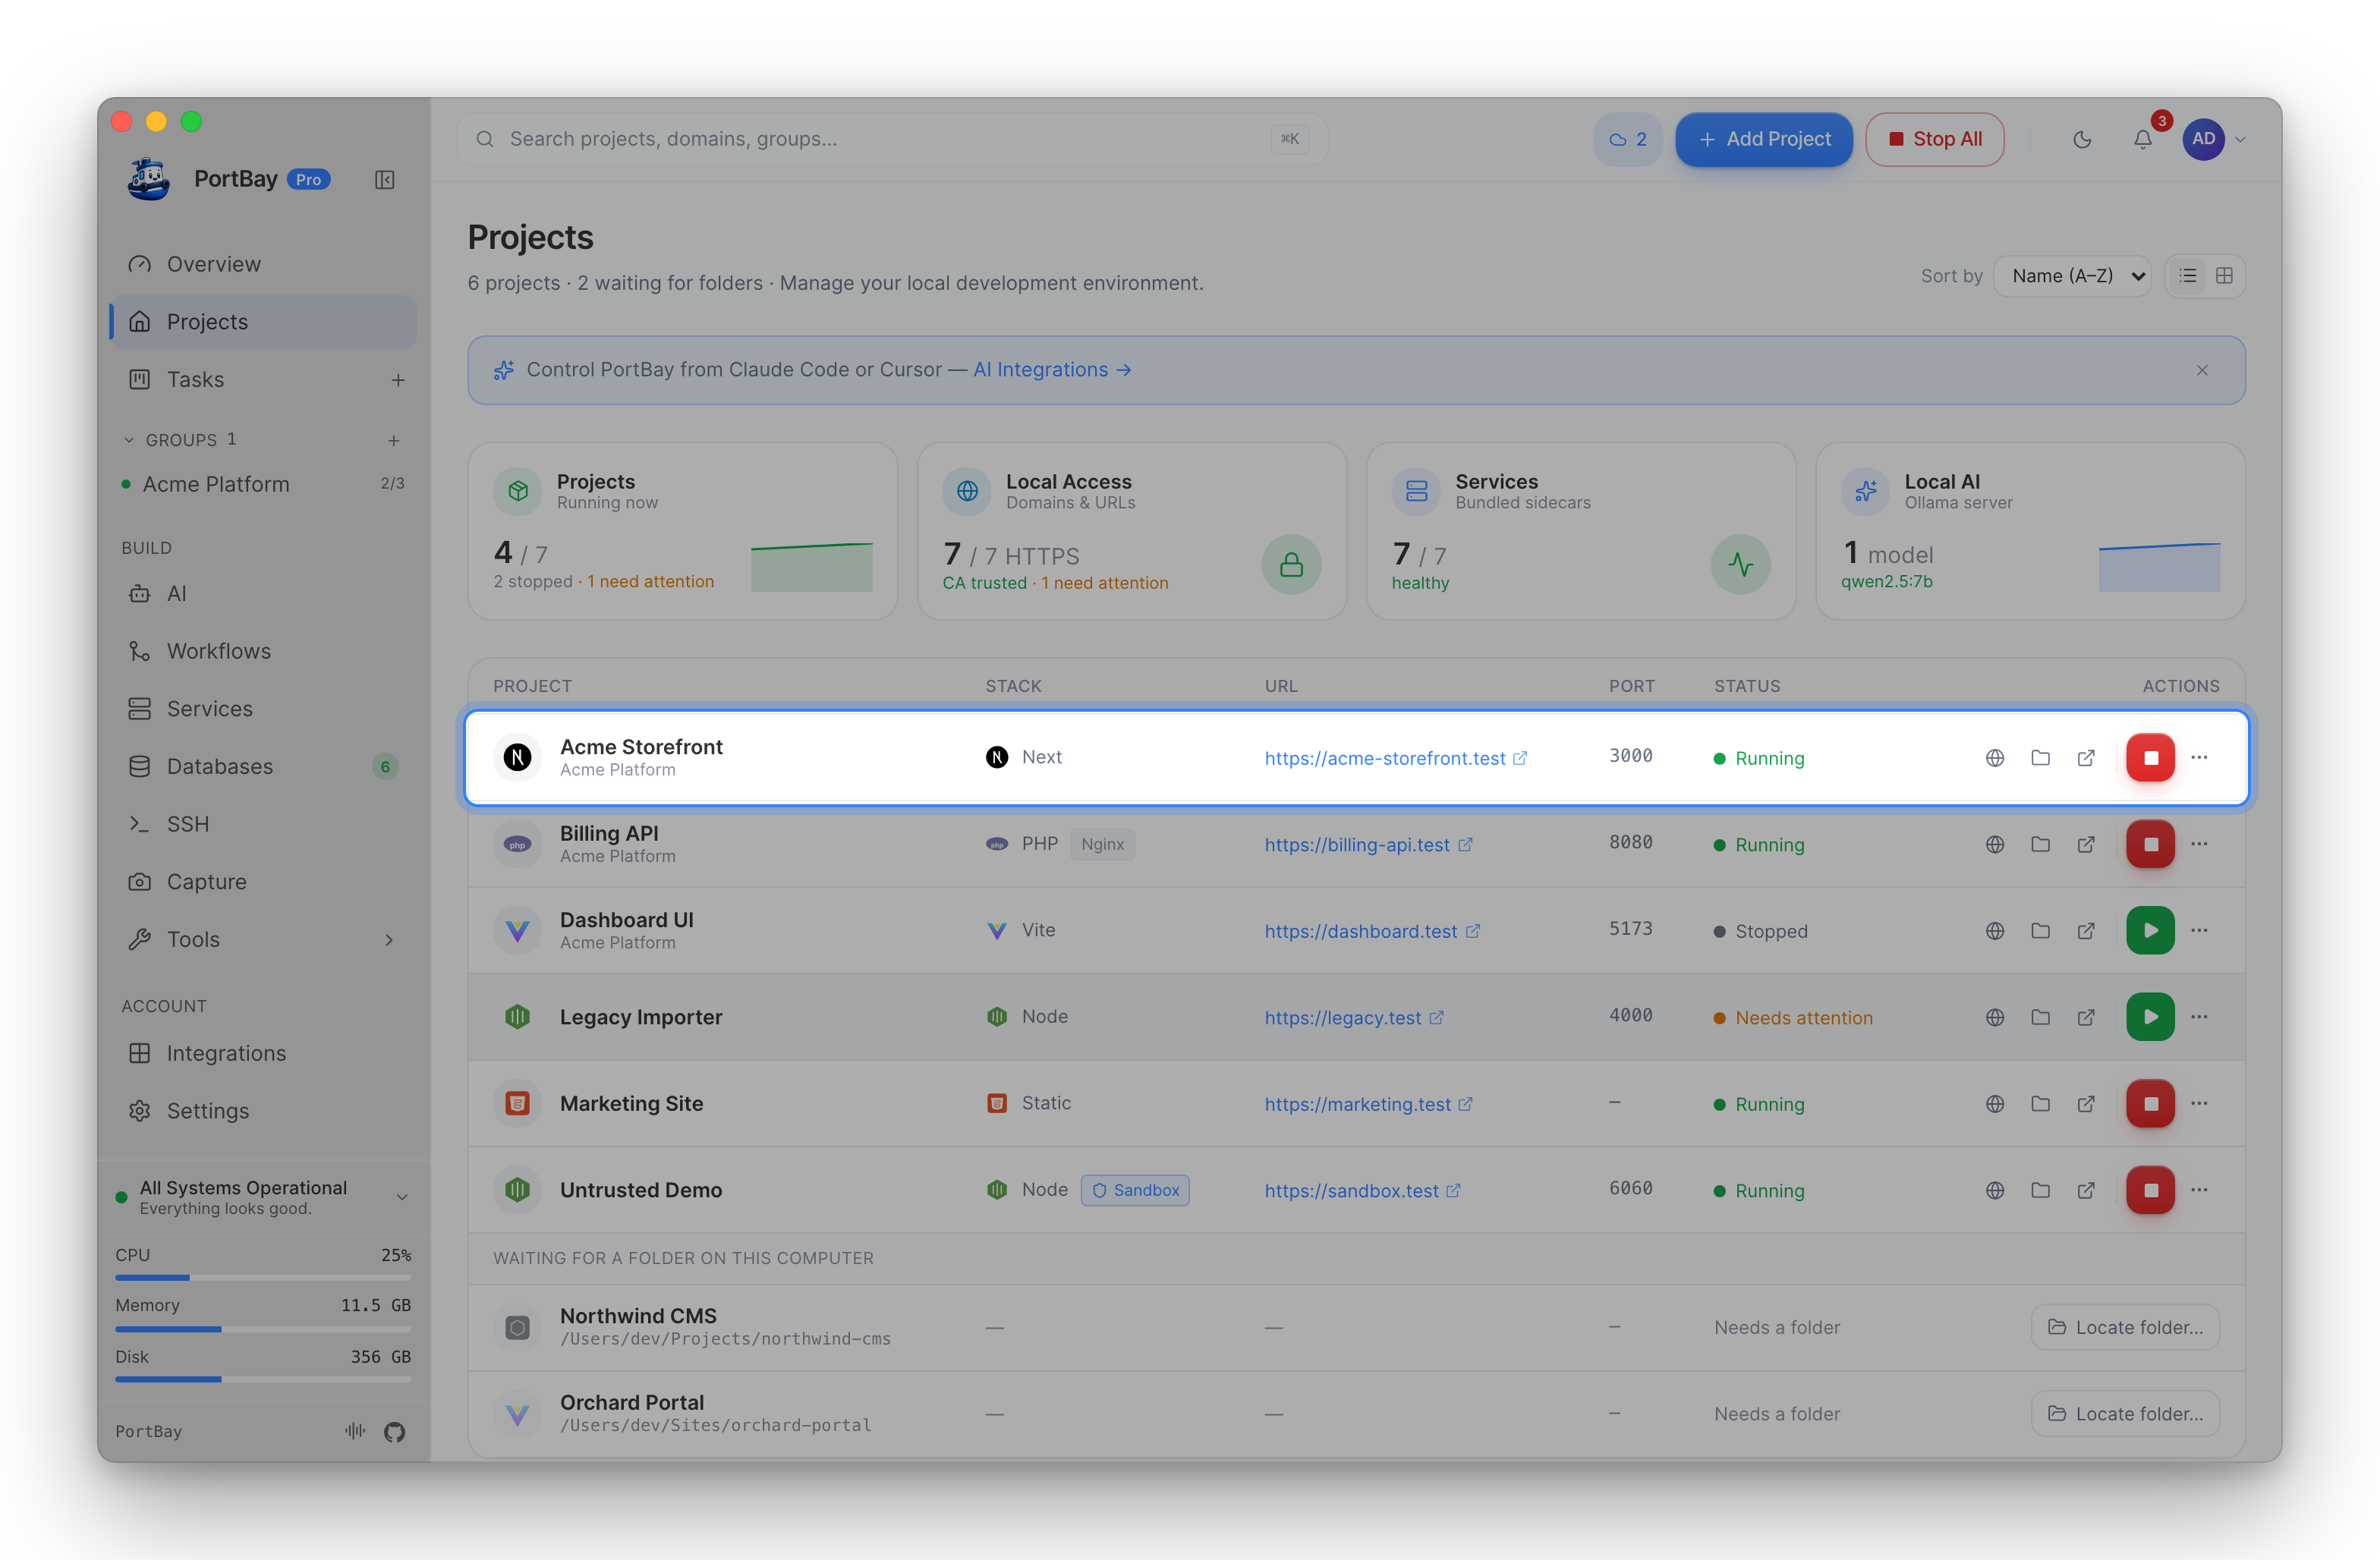Screen dimensions: 2380x1560
Task: Click globe icon in Untrusted Demo row
Action: (1994, 1190)
